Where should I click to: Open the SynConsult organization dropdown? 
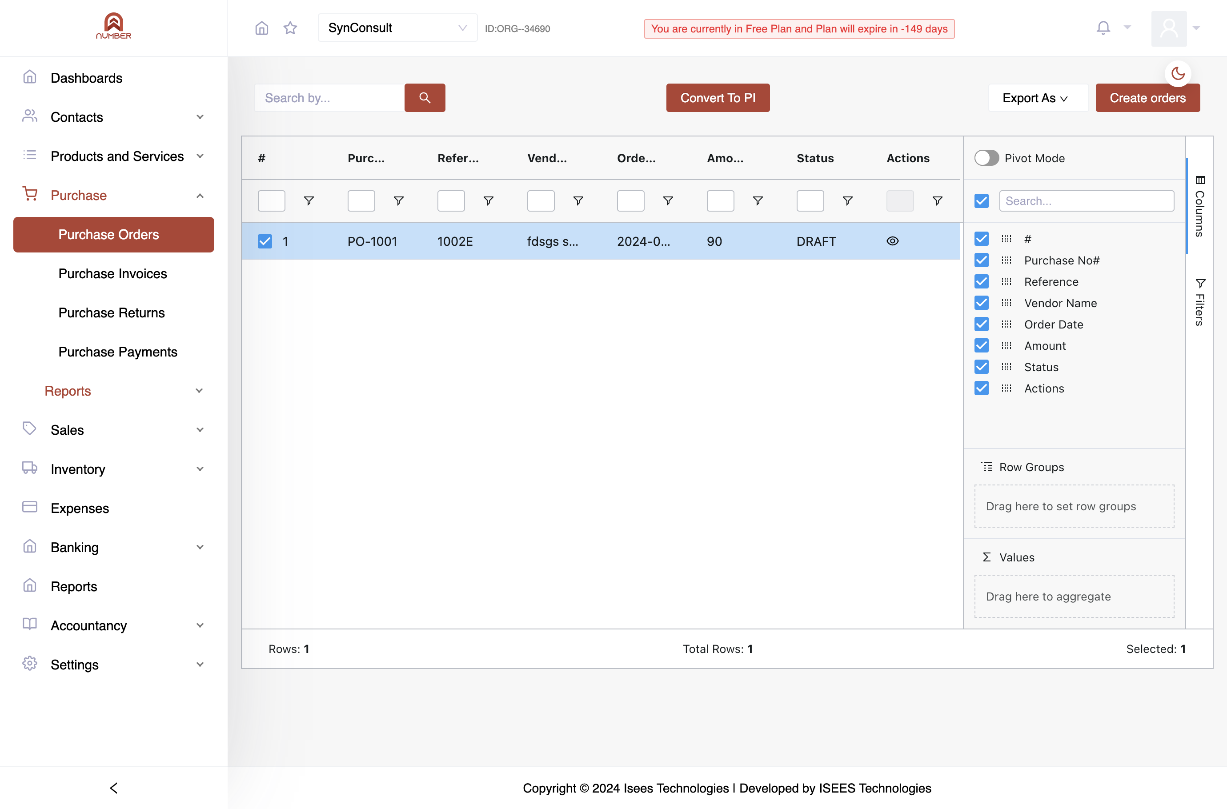click(397, 28)
